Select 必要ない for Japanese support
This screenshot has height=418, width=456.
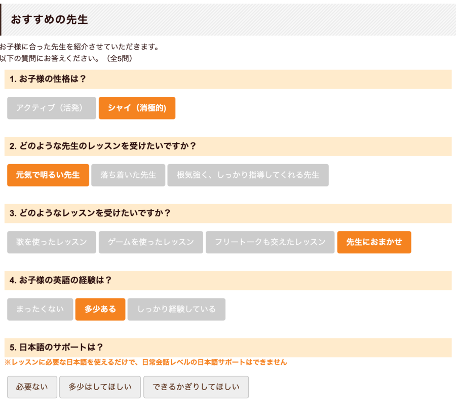click(32, 387)
